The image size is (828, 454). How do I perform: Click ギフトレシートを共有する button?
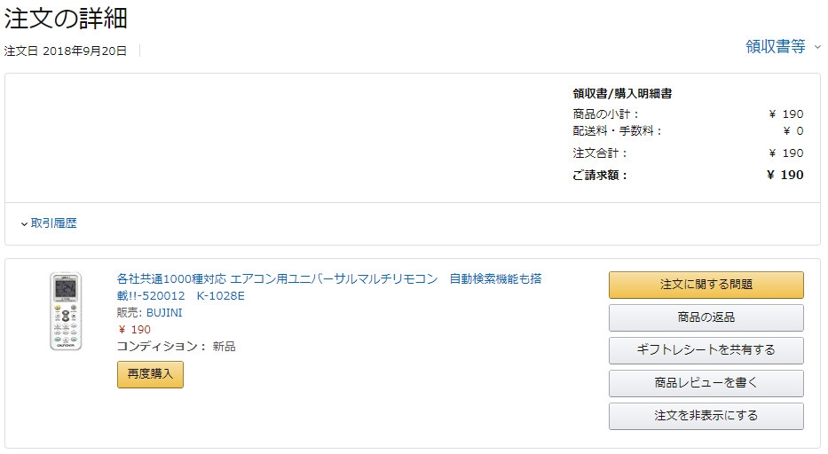click(x=706, y=350)
